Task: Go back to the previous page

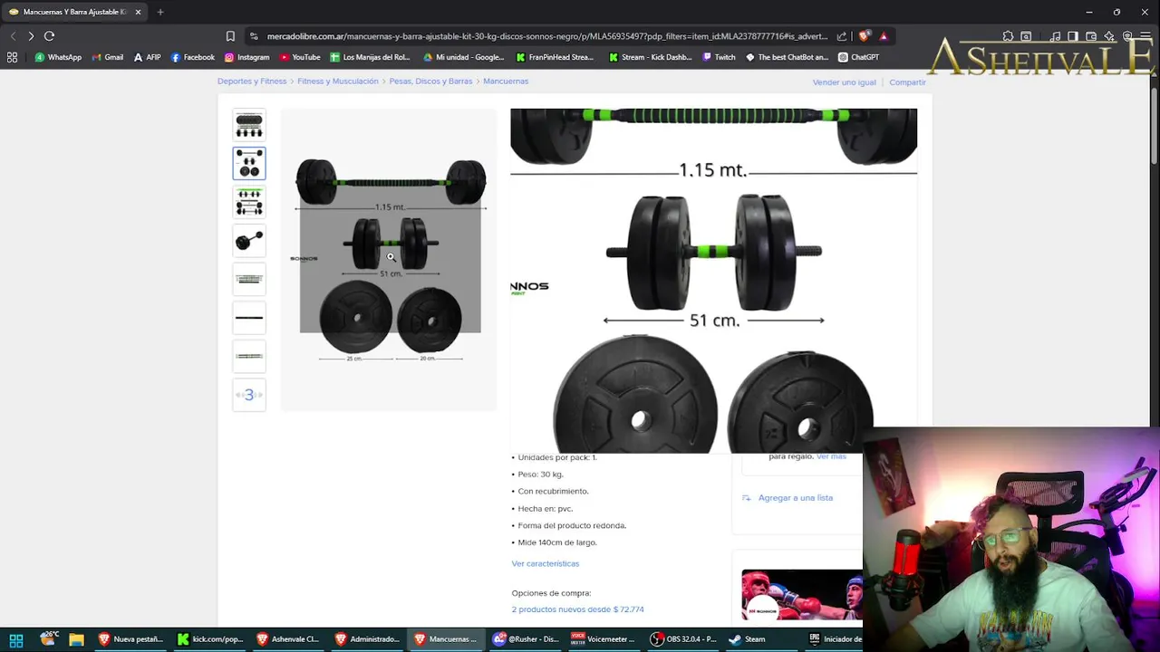Action: tap(13, 36)
